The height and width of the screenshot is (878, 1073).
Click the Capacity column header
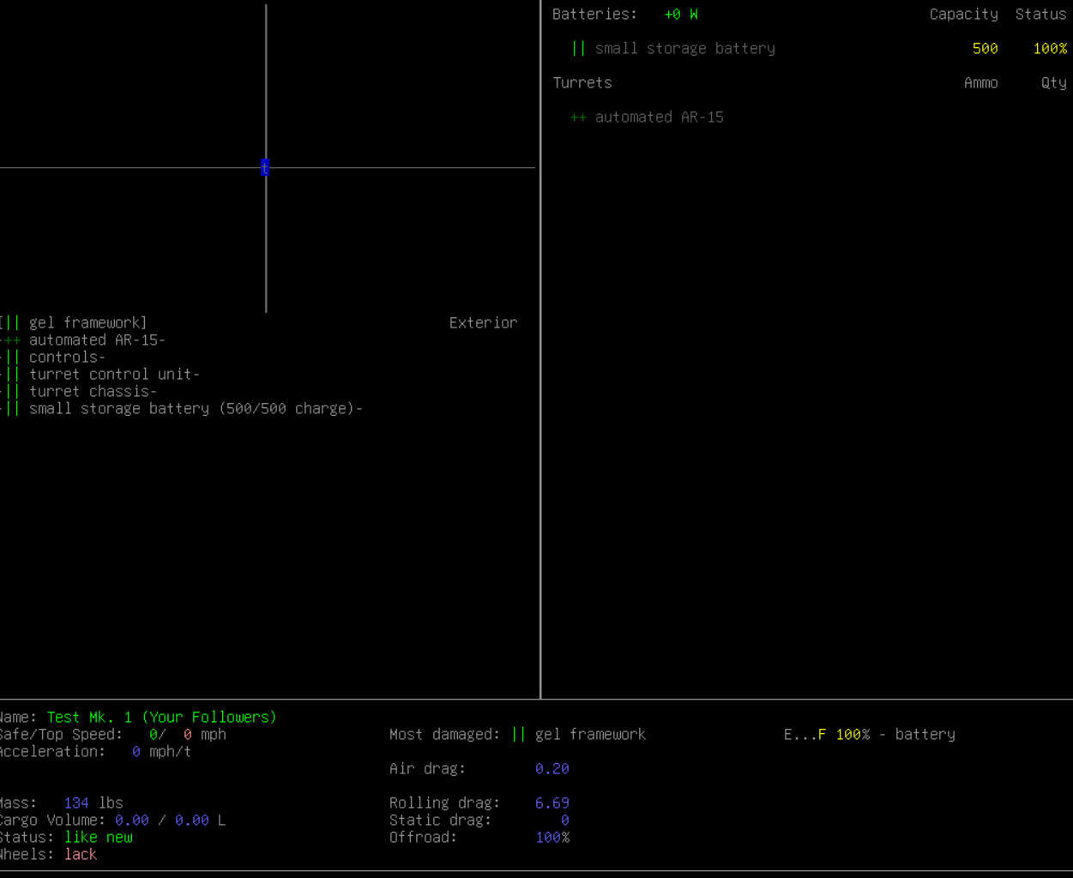click(964, 15)
